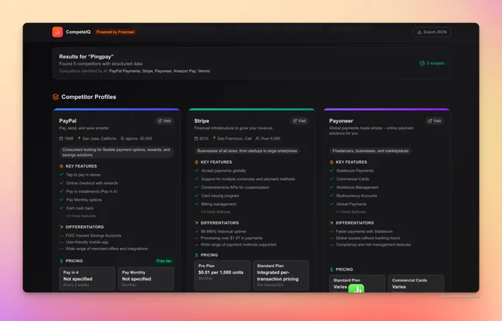Click the Businesses of all sizes audience tag
The height and width of the screenshot is (321, 502).
247,151
